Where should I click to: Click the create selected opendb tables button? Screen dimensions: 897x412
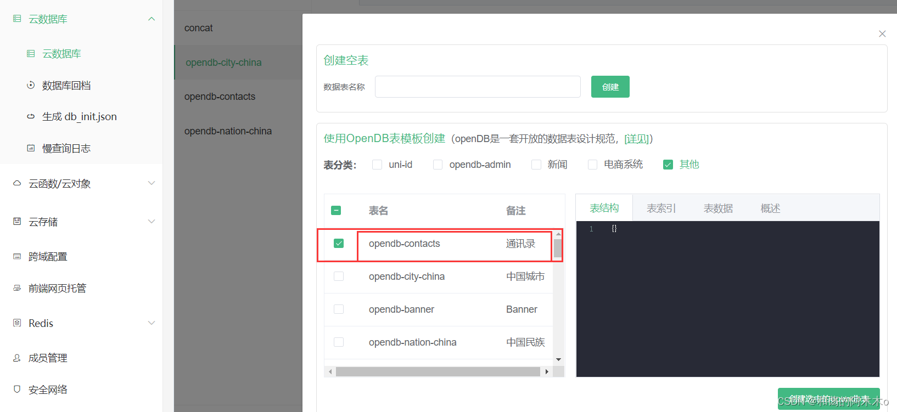(829, 399)
